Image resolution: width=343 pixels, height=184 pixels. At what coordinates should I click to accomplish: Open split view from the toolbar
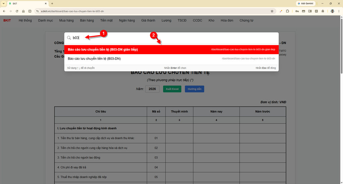(30, 11)
